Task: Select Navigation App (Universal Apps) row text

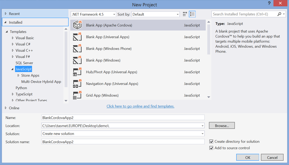Action: tap(112, 84)
